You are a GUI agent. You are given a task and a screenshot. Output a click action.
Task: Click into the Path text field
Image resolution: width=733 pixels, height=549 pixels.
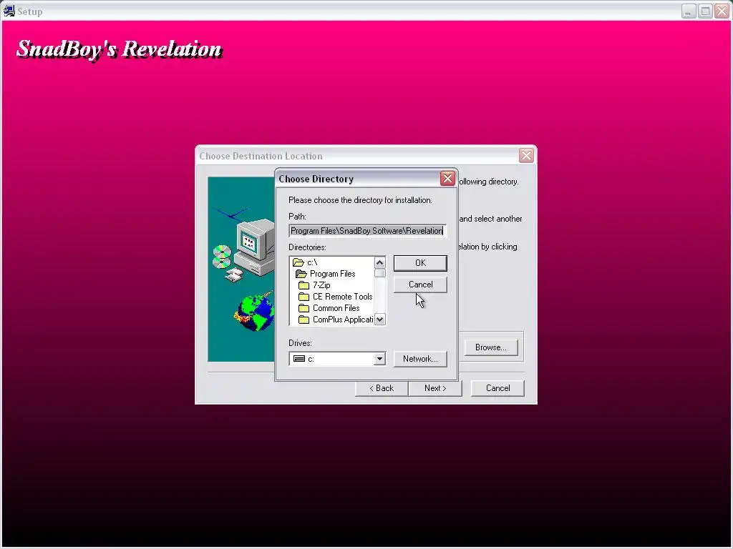[367, 231]
